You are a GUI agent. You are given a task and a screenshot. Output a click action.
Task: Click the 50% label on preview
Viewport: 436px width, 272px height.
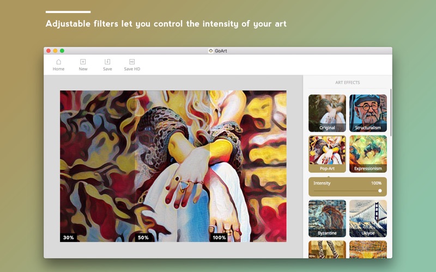tap(143, 238)
